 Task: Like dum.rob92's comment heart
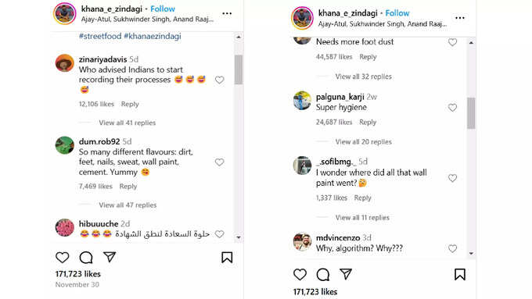(x=220, y=162)
